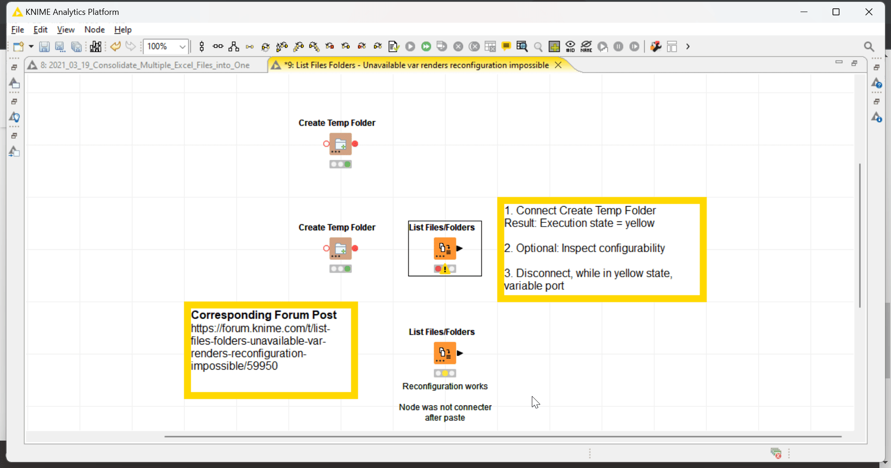This screenshot has width=891, height=468.
Task: Restore the top right sidebar panel
Action: pyautogui.click(x=876, y=68)
